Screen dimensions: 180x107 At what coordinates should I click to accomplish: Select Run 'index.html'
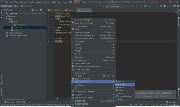coord(93,61)
